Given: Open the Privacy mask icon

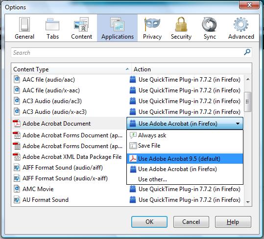Looking at the screenshot, I should tap(152, 24).
